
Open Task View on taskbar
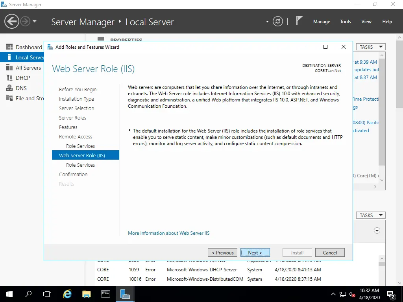[47, 294]
